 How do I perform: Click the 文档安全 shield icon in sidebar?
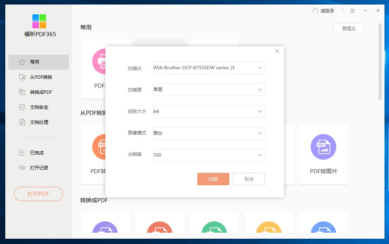coord(22,107)
